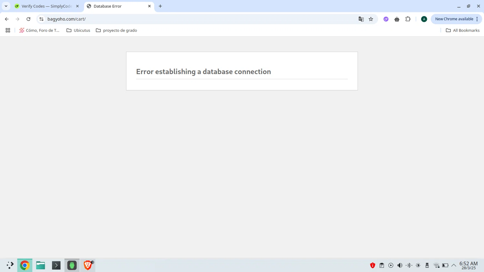Screen dimensions: 484x272
Task: Select the Database Error tab
Action: [x=119, y=6]
